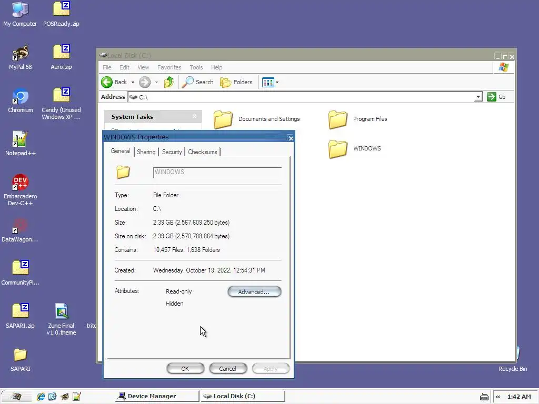Click Advanced... attributes button
Viewport: 539px width, 404px height.
254,291
